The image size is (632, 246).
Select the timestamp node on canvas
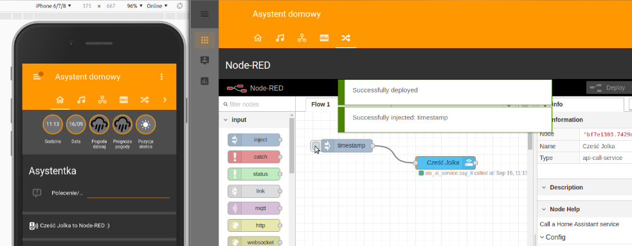coord(347,145)
